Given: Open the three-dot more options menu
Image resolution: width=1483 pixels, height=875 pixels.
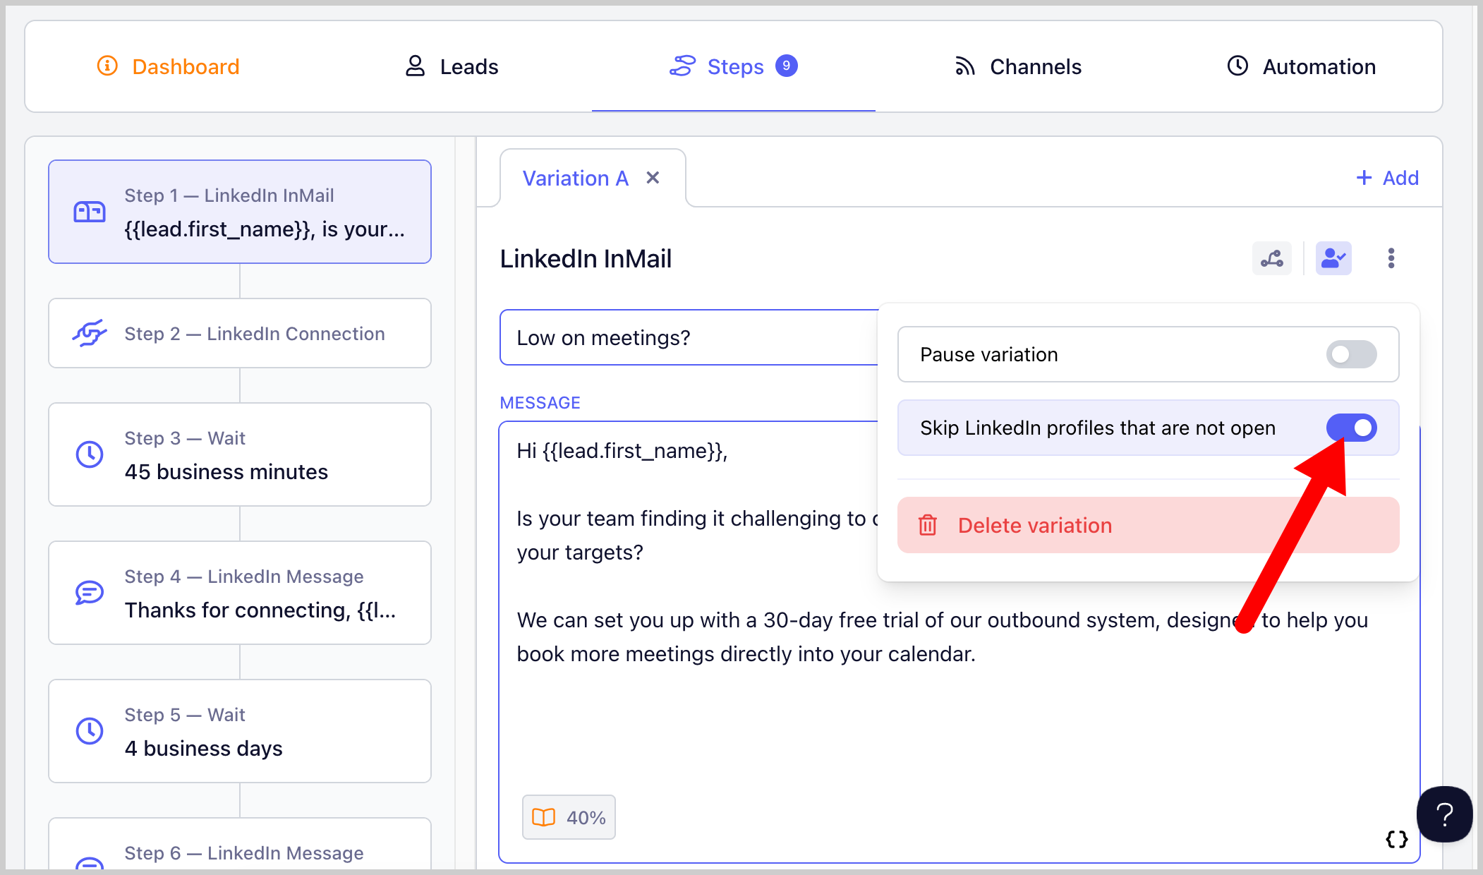Looking at the screenshot, I should (1391, 258).
